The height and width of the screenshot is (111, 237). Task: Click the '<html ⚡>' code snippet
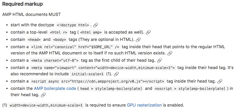coord(59,32)
